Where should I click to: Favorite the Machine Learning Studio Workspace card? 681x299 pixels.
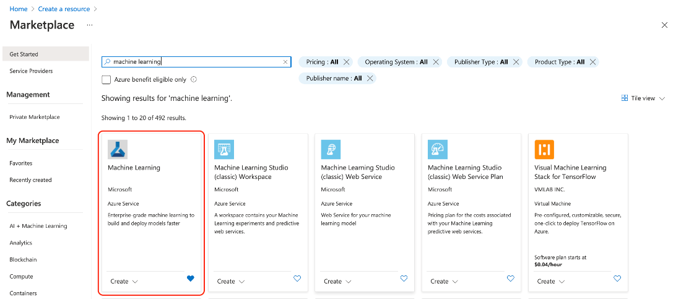tap(297, 279)
